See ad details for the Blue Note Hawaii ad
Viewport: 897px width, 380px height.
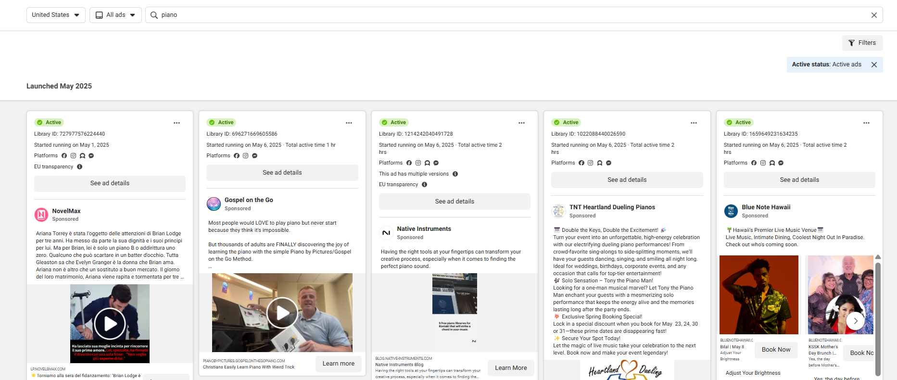(799, 180)
